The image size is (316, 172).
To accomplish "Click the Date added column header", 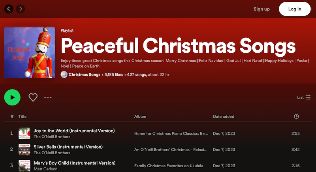I will coord(224,117).
